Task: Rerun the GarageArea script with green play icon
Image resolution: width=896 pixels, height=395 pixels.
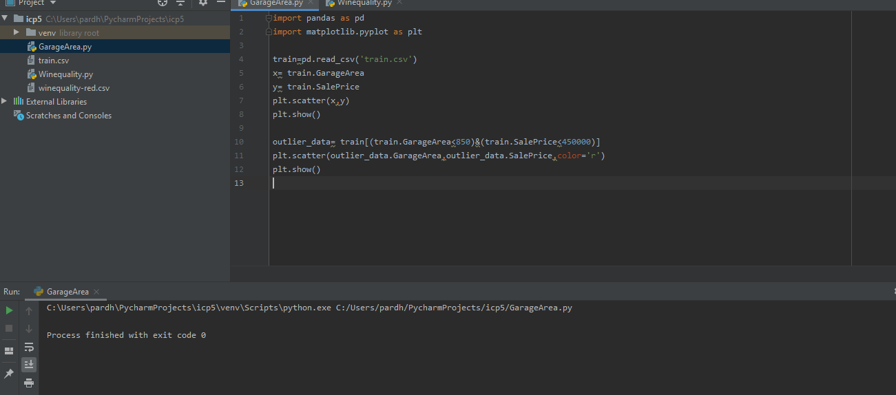Action: coord(9,310)
